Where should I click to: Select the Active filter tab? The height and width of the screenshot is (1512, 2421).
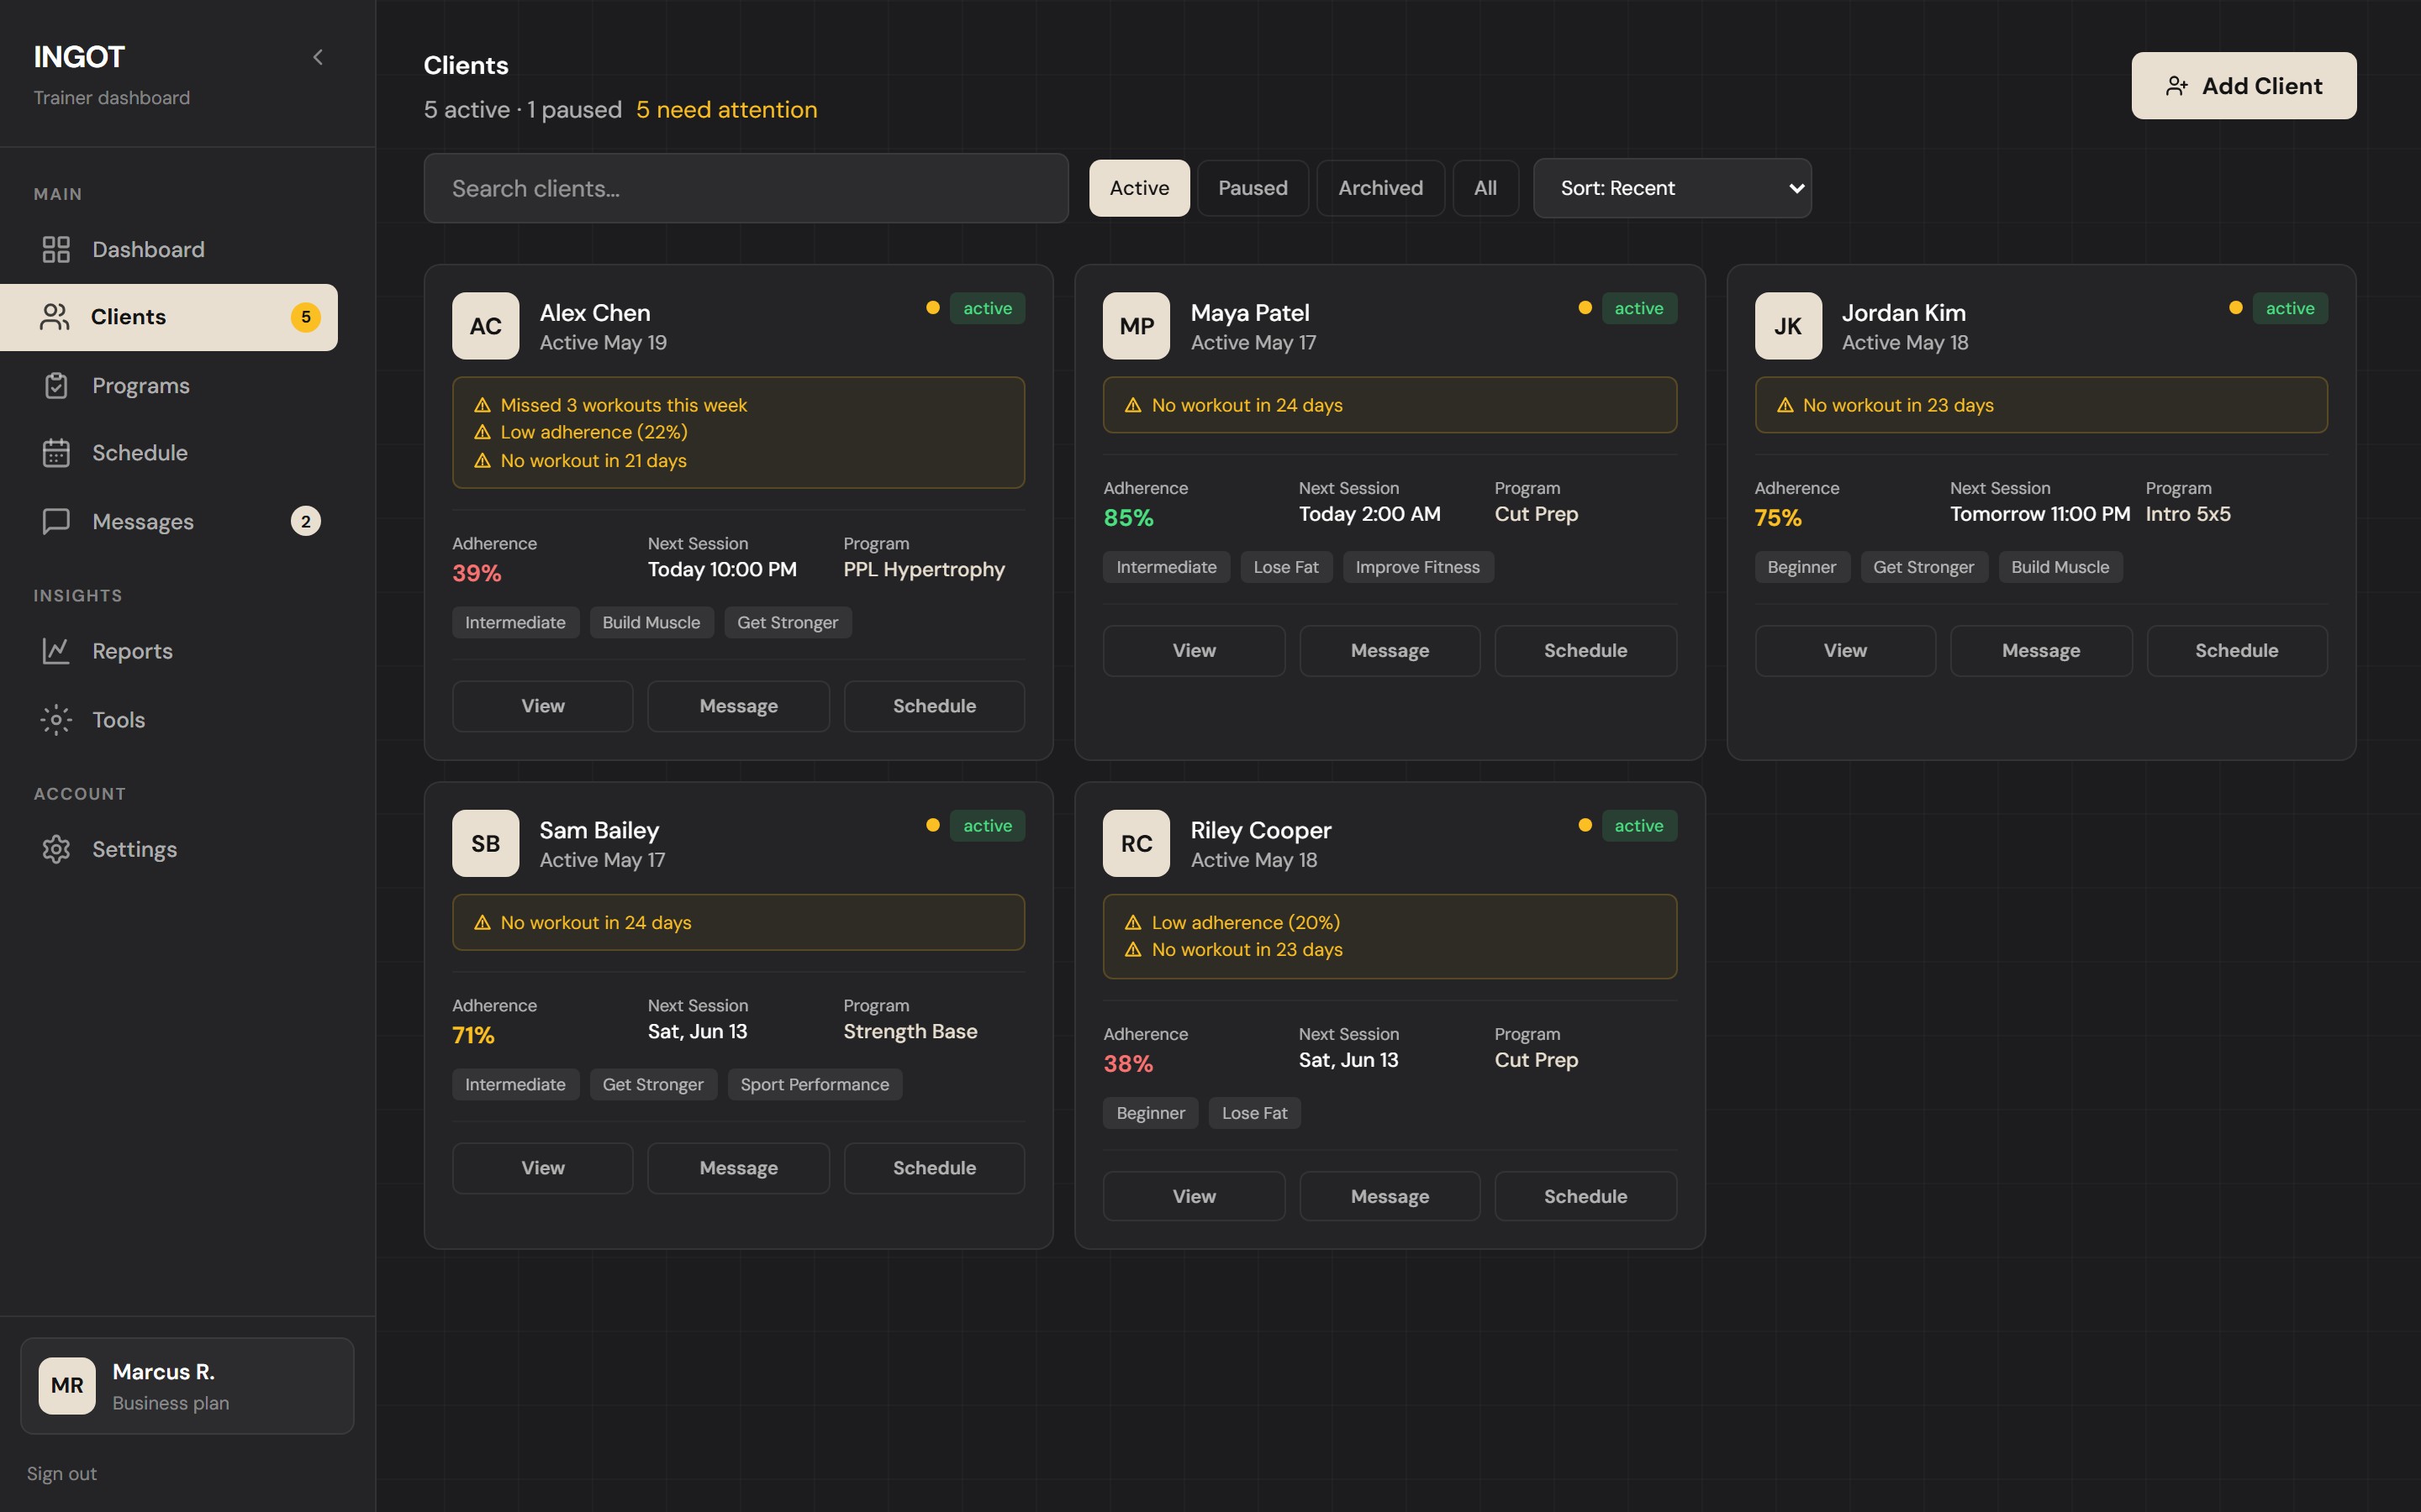point(1140,188)
